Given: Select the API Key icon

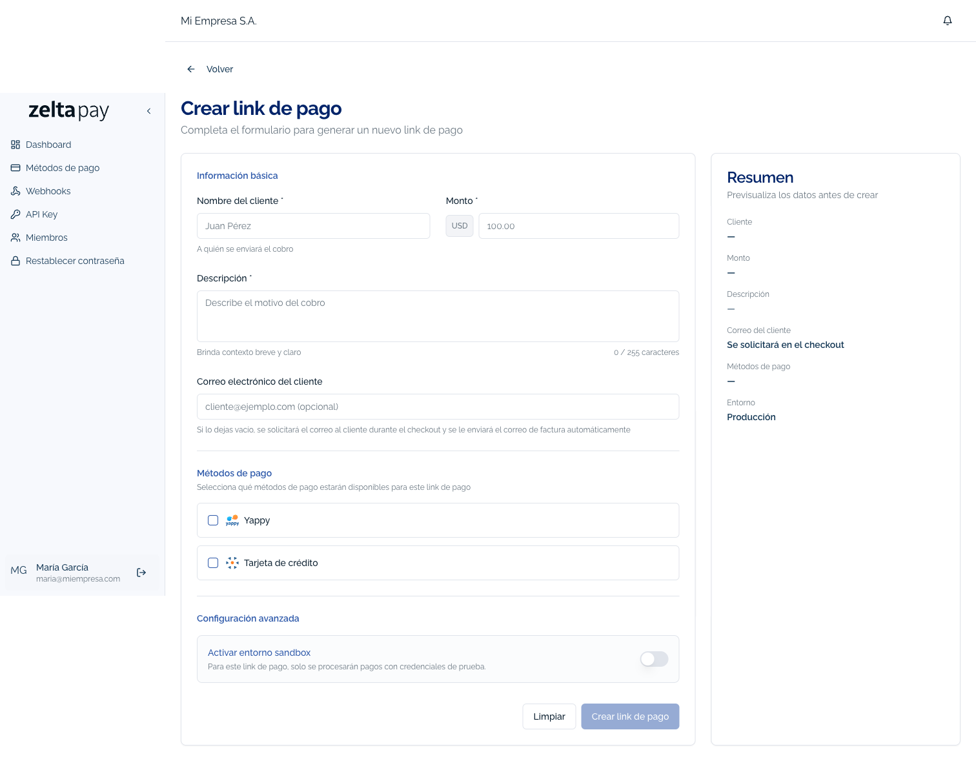Looking at the screenshot, I should point(15,214).
